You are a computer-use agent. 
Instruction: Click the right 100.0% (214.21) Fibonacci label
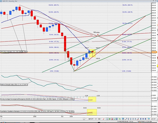[127, 23]
